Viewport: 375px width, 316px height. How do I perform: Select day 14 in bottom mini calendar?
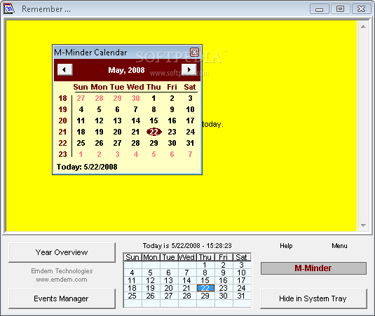(x=186, y=280)
